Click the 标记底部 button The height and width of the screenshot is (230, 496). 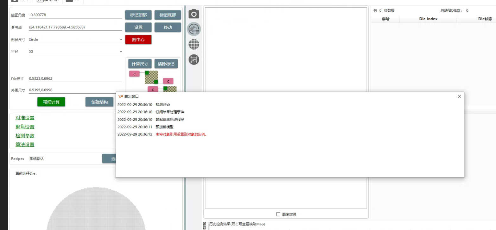[x=168, y=15]
